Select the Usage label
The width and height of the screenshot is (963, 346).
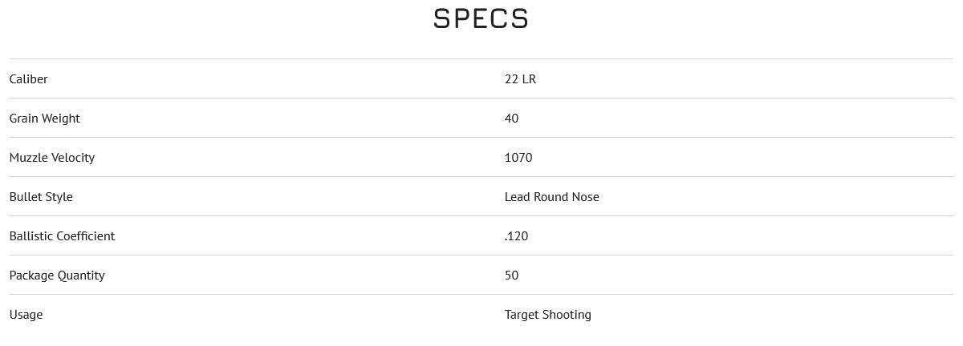point(26,315)
